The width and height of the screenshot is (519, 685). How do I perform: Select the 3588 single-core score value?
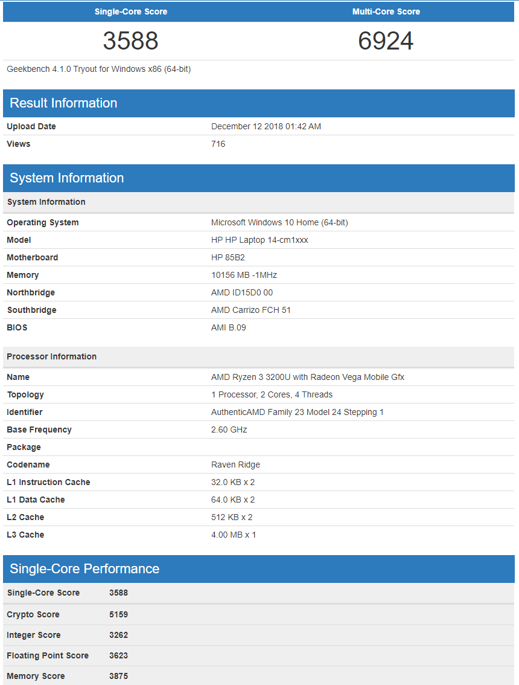[x=131, y=41]
